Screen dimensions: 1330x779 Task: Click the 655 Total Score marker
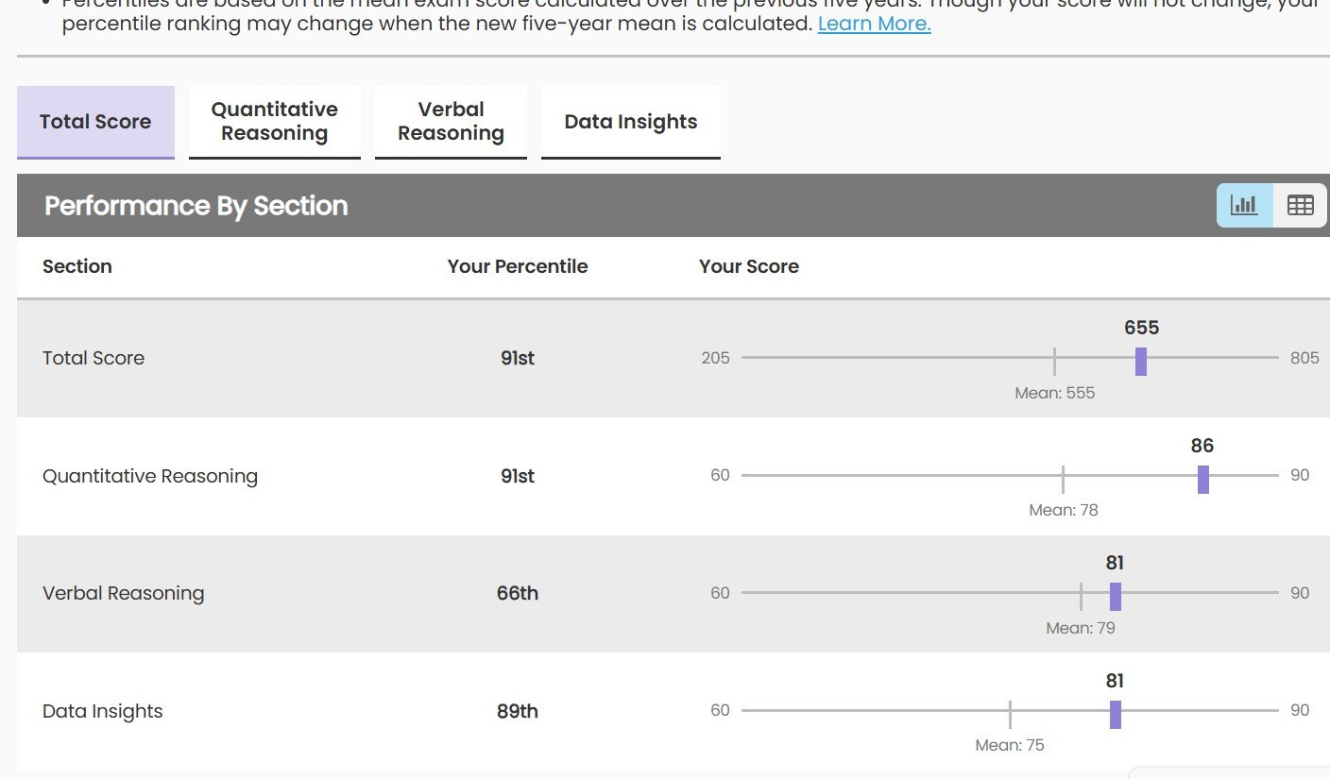click(1141, 361)
